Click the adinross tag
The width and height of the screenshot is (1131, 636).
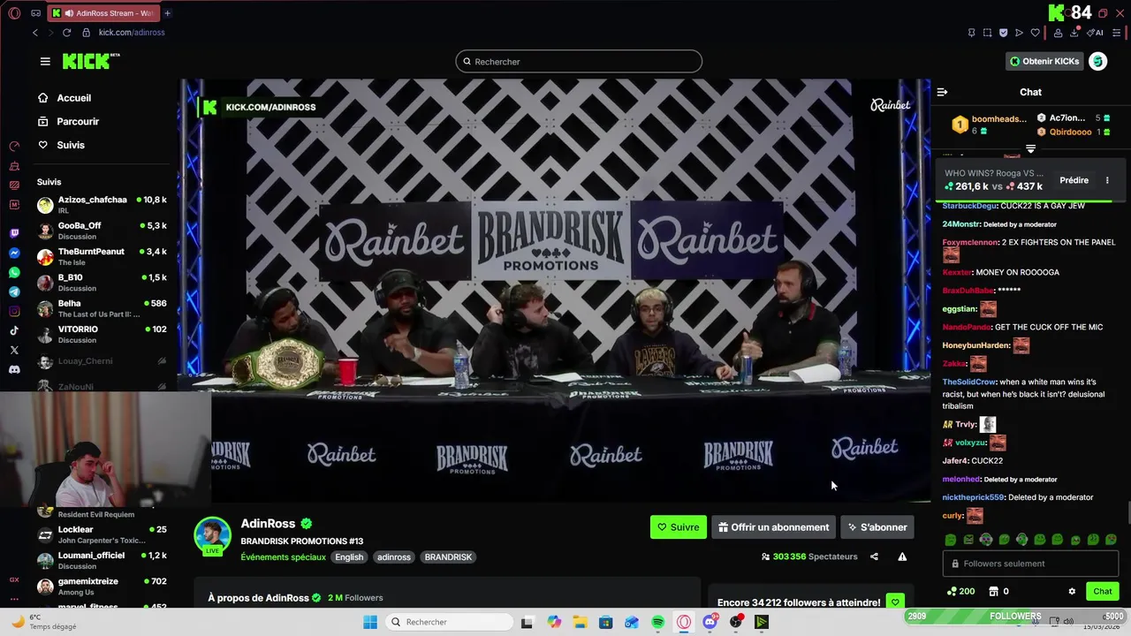393,556
